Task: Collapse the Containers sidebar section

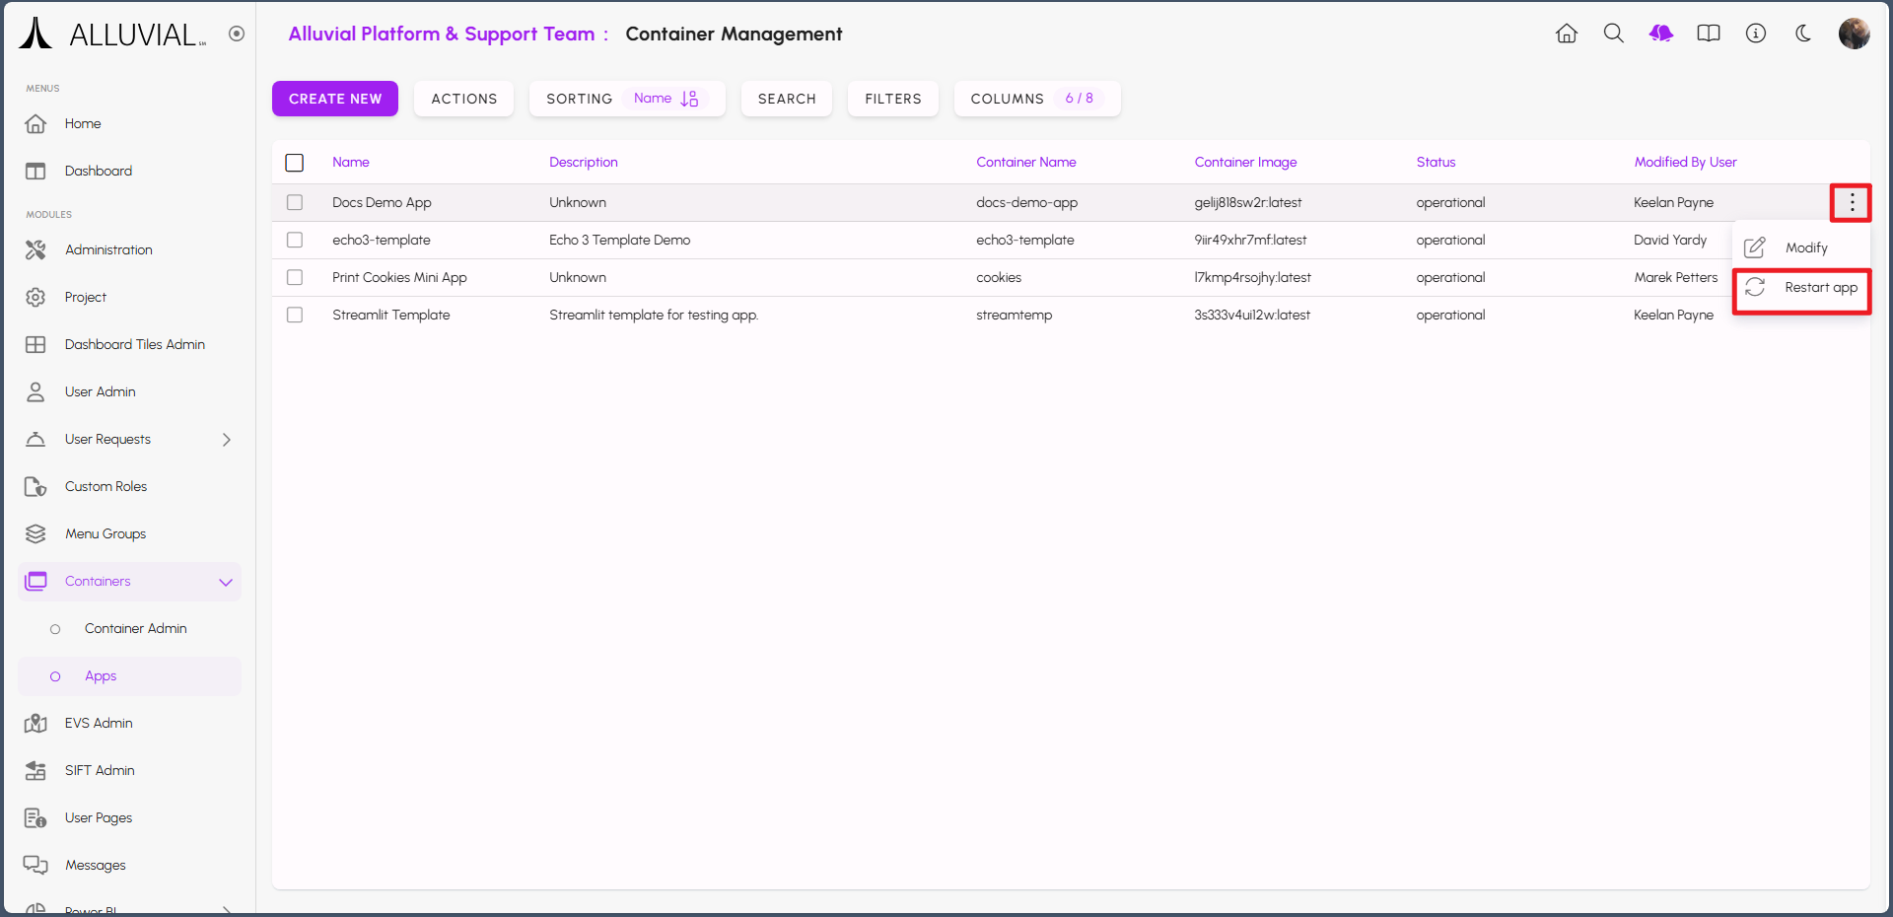Action: pos(226,582)
